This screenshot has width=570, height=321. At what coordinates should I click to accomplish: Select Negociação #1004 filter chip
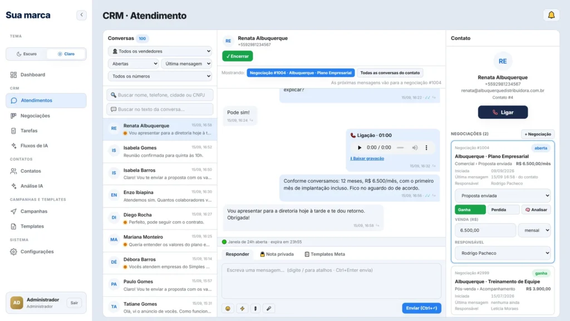[301, 73]
